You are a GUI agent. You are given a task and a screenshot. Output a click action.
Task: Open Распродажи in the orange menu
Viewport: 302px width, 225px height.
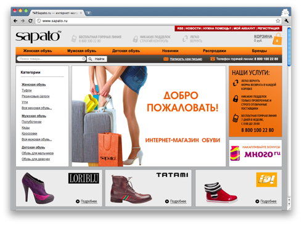[214, 51]
